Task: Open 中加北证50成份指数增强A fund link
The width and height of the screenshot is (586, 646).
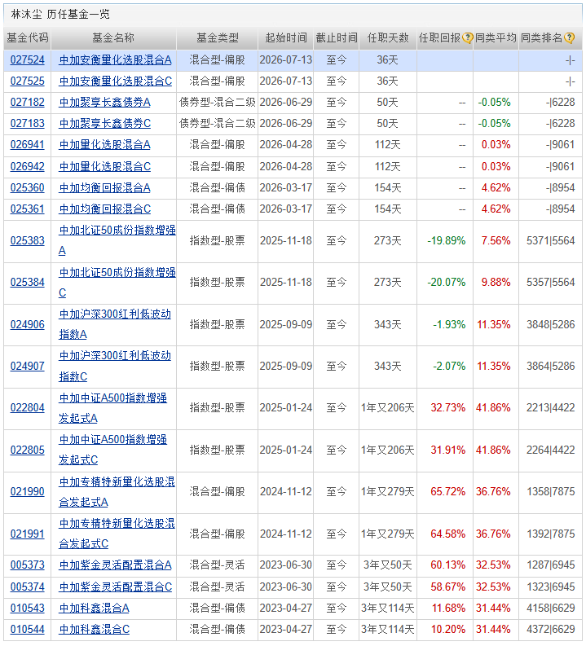Action: coord(117,240)
